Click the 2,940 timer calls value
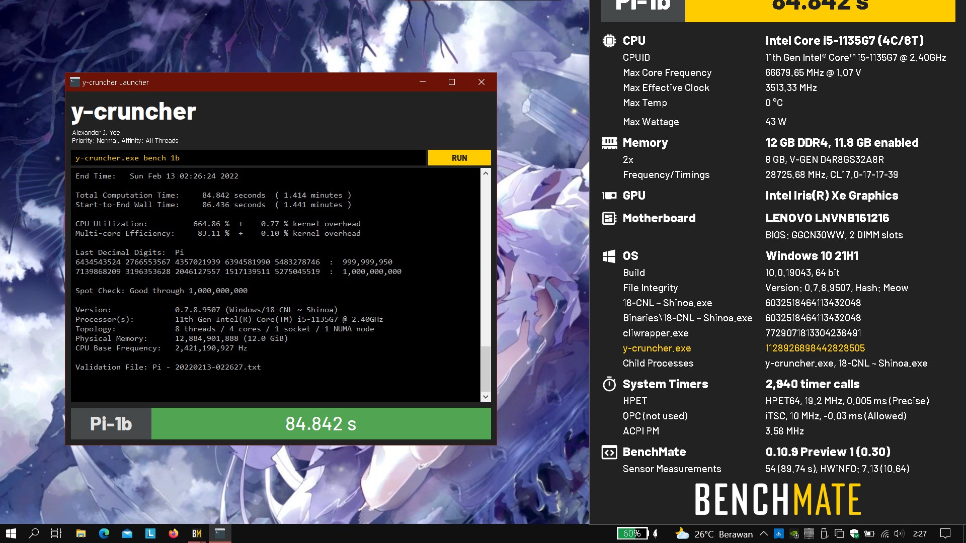Image resolution: width=966 pixels, height=543 pixels. (813, 384)
